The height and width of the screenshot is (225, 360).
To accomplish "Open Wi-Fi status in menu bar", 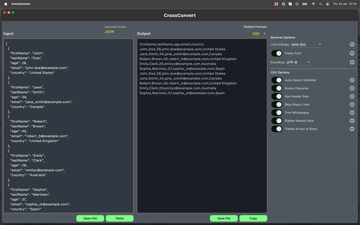I will [x=313, y=4].
